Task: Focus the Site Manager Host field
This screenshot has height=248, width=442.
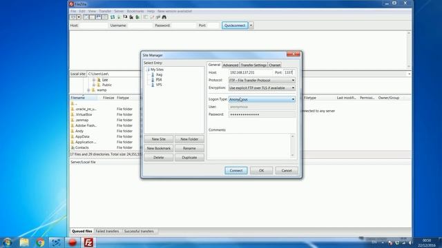Action: coord(251,72)
